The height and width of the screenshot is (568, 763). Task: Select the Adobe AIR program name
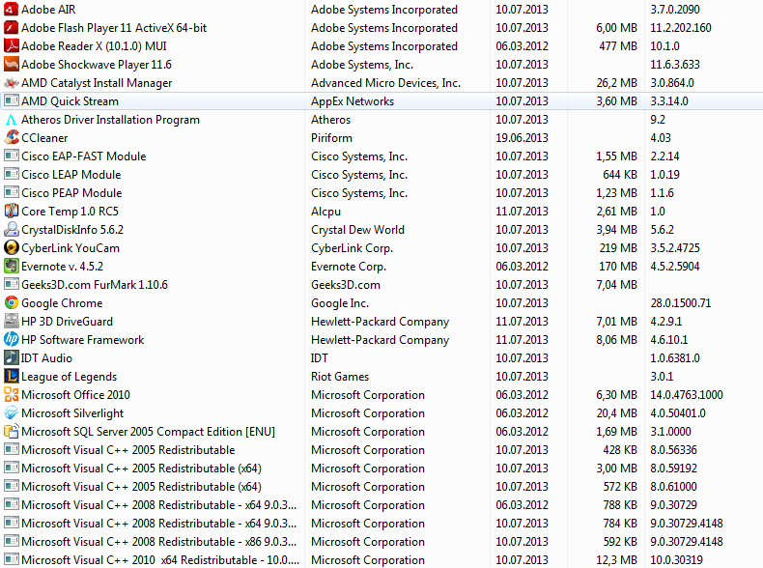point(48,10)
